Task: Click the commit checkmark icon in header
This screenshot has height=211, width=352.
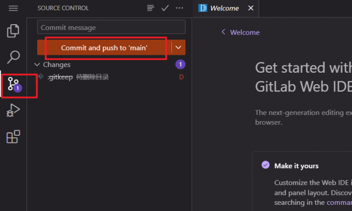Action: point(165,8)
